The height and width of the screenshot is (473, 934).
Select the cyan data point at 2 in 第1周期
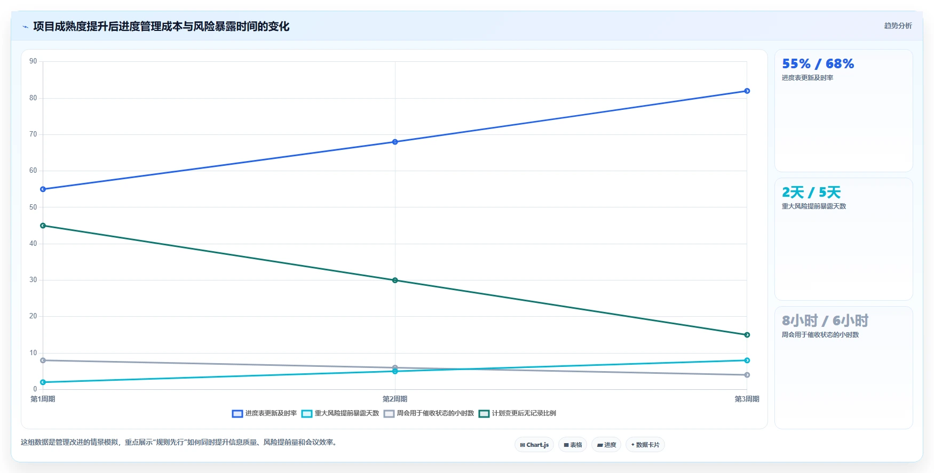(x=43, y=382)
